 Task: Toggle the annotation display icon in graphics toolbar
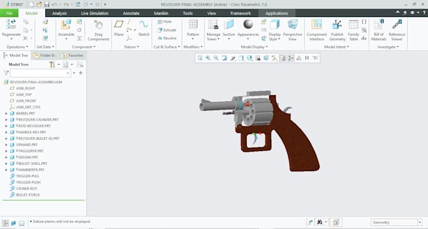coord(283,58)
